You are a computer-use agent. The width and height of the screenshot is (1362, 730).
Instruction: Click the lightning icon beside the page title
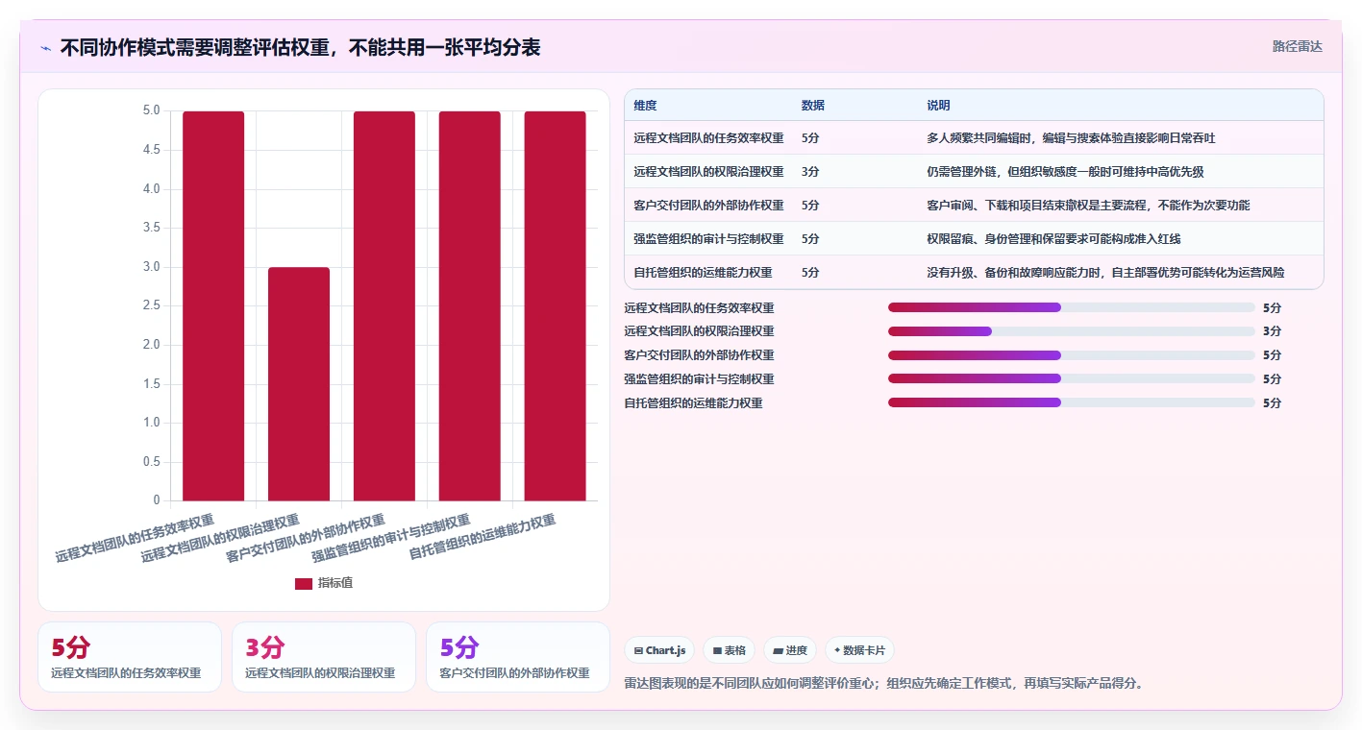click(45, 48)
